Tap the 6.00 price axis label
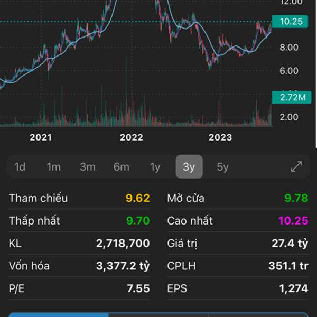Screen dimensions: 317x317 pos(289,71)
